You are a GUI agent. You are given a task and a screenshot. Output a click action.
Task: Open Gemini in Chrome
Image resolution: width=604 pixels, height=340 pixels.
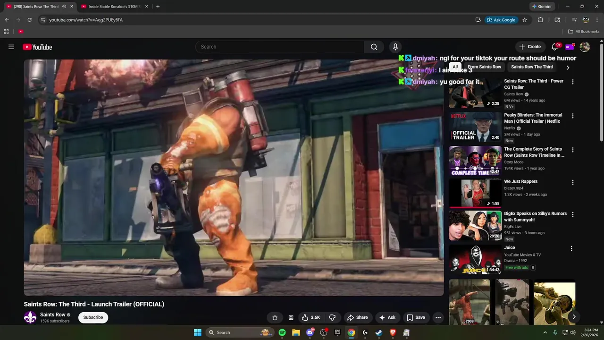[x=541, y=7]
